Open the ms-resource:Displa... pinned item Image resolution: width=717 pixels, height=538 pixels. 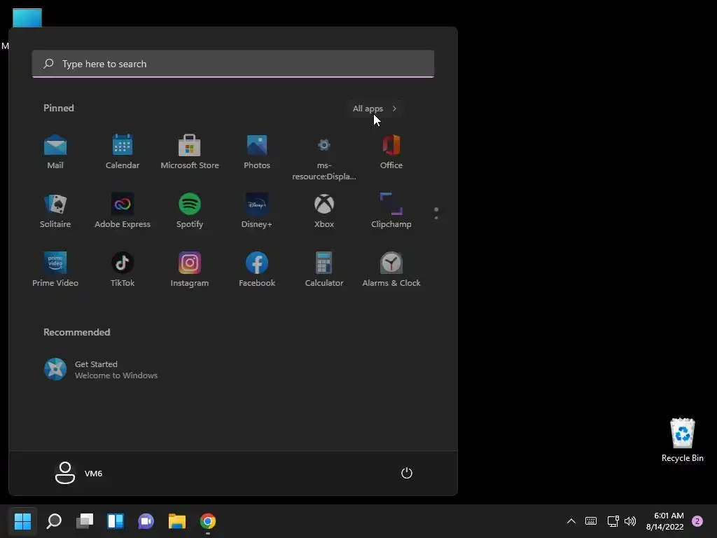323,158
